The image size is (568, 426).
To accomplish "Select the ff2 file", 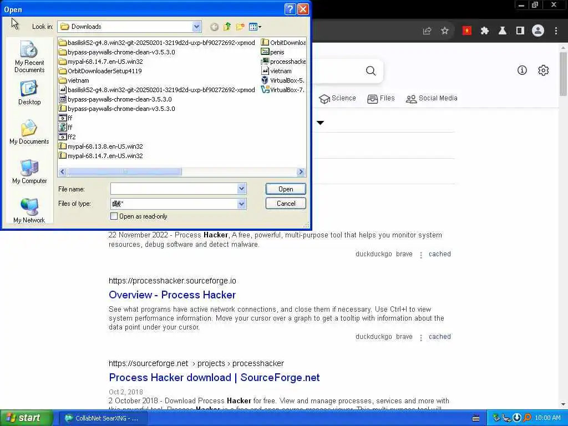I will [67, 137].
